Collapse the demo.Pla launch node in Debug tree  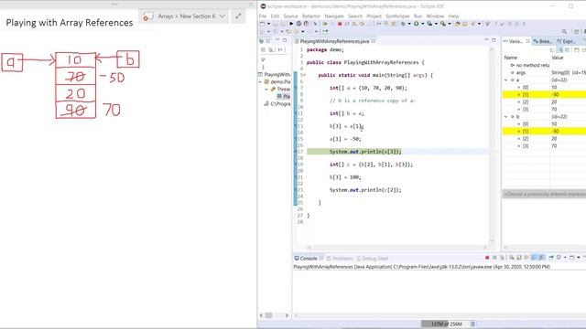tap(260, 81)
